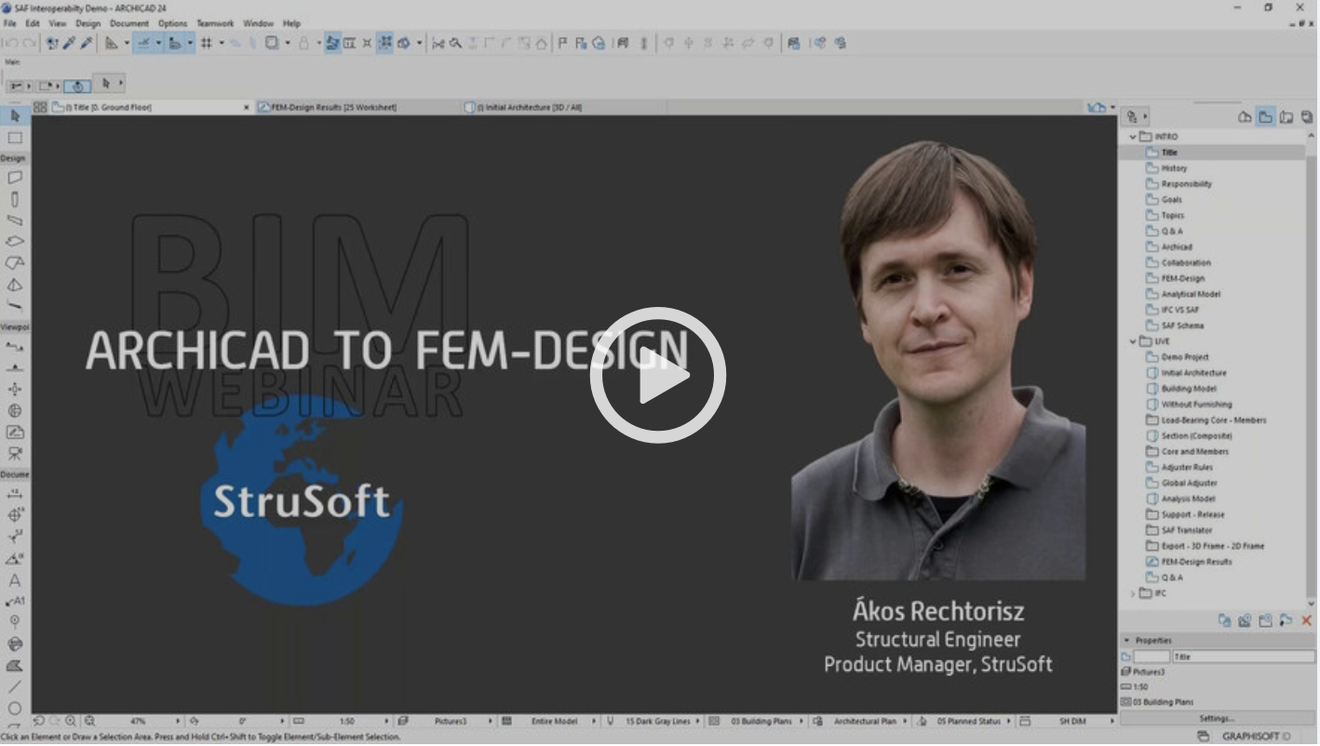Open FEM-Design Results item in the Navigator tree
The width and height of the screenshot is (1320, 746).
(1196, 562)
